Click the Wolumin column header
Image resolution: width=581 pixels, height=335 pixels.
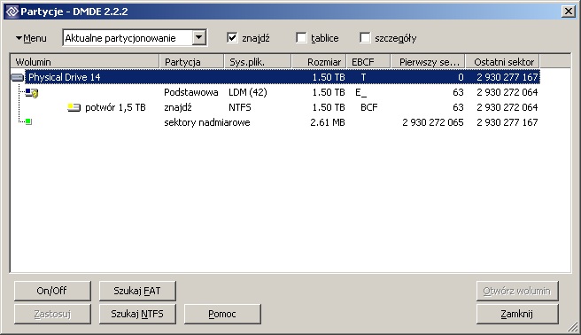point(85,61)
